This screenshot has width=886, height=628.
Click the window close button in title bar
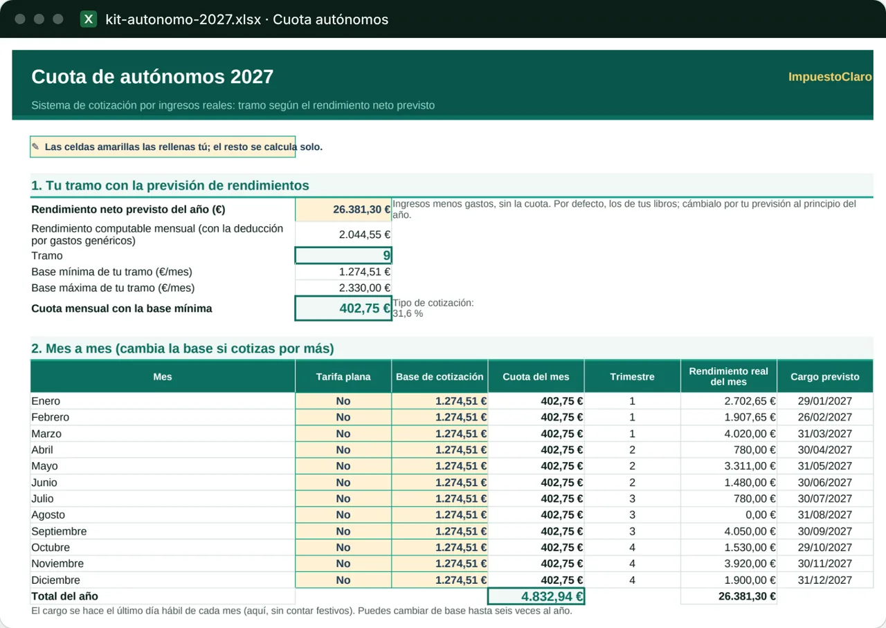tap(20, 19)
